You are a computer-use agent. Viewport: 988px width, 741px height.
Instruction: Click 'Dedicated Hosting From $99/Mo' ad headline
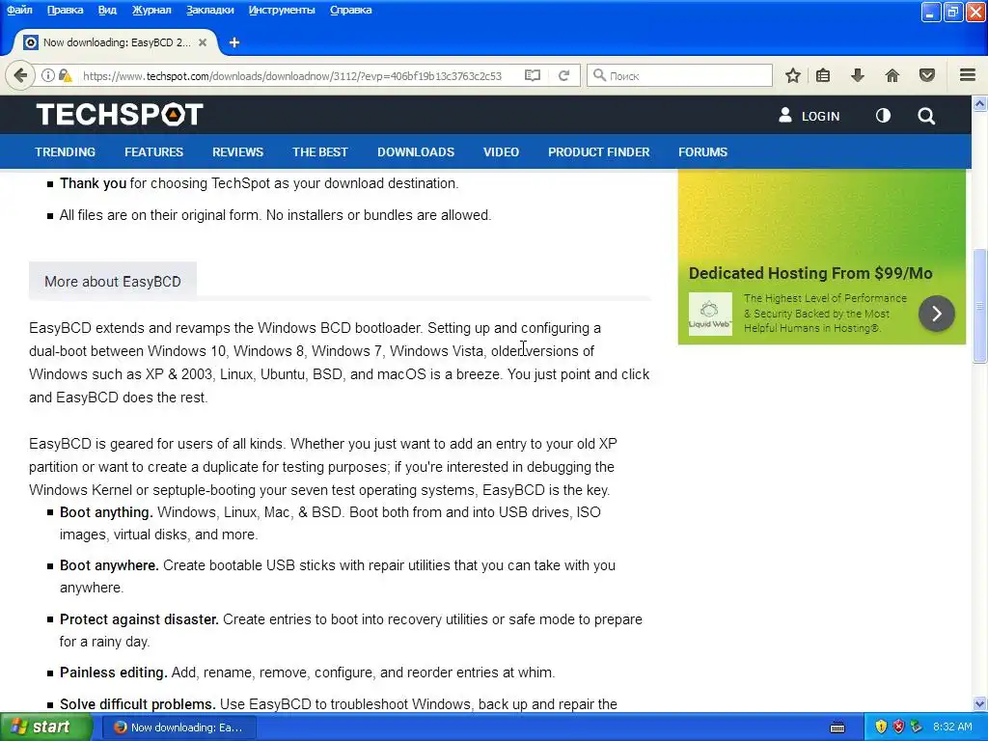[x=810, y=273]
